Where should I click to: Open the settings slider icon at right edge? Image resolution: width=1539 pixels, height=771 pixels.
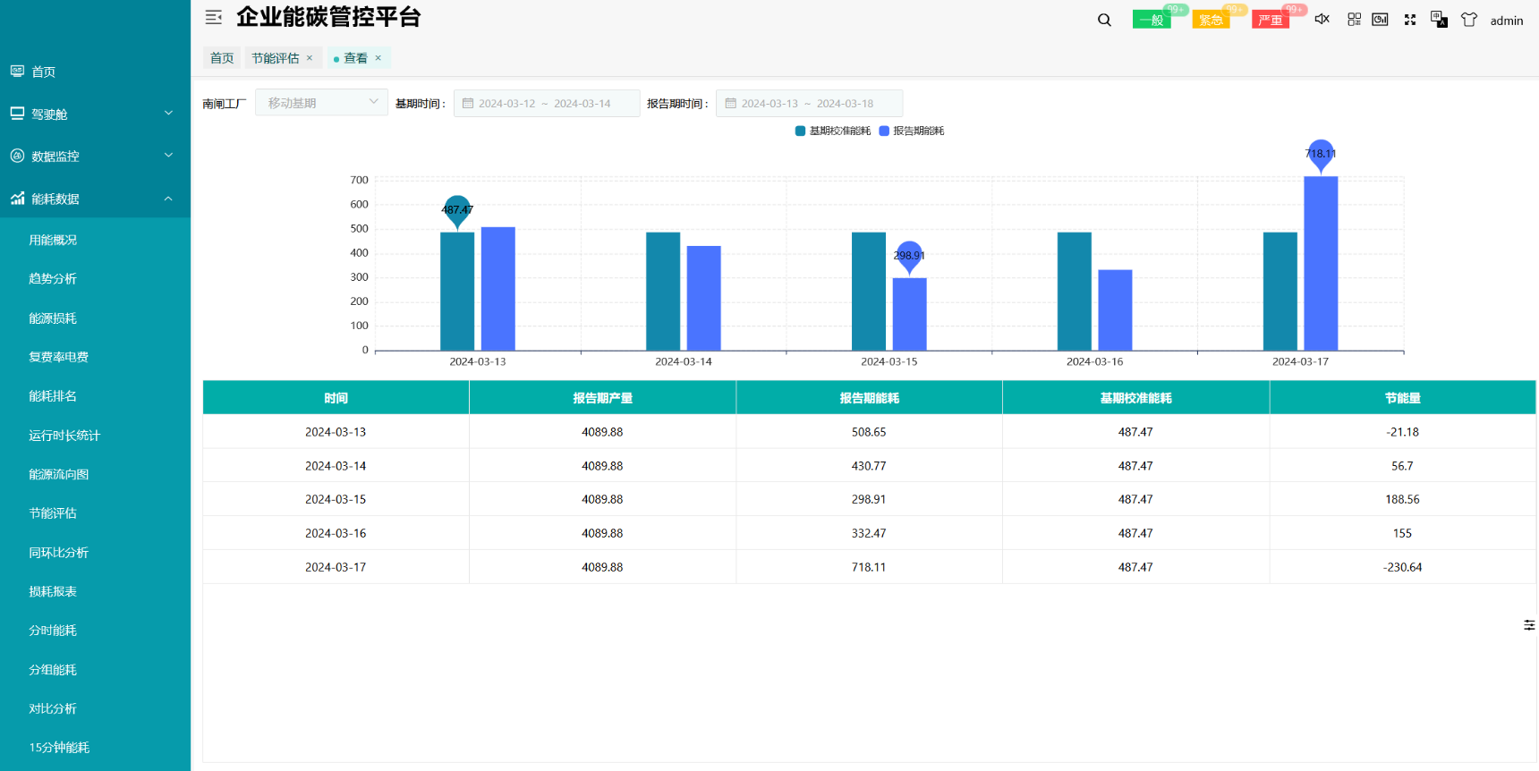(1529, 625)
